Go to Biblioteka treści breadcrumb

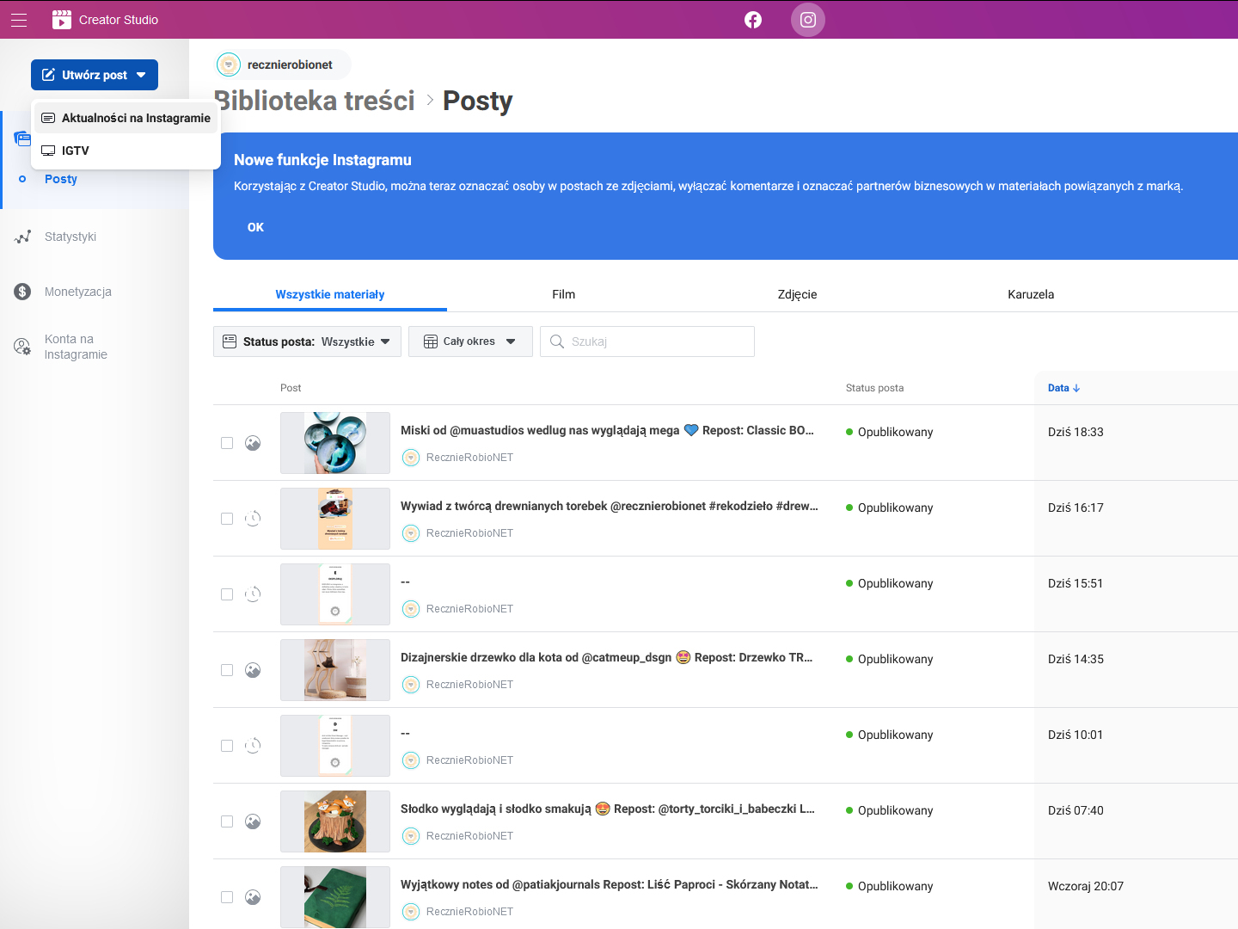click(x=315, y=101)
